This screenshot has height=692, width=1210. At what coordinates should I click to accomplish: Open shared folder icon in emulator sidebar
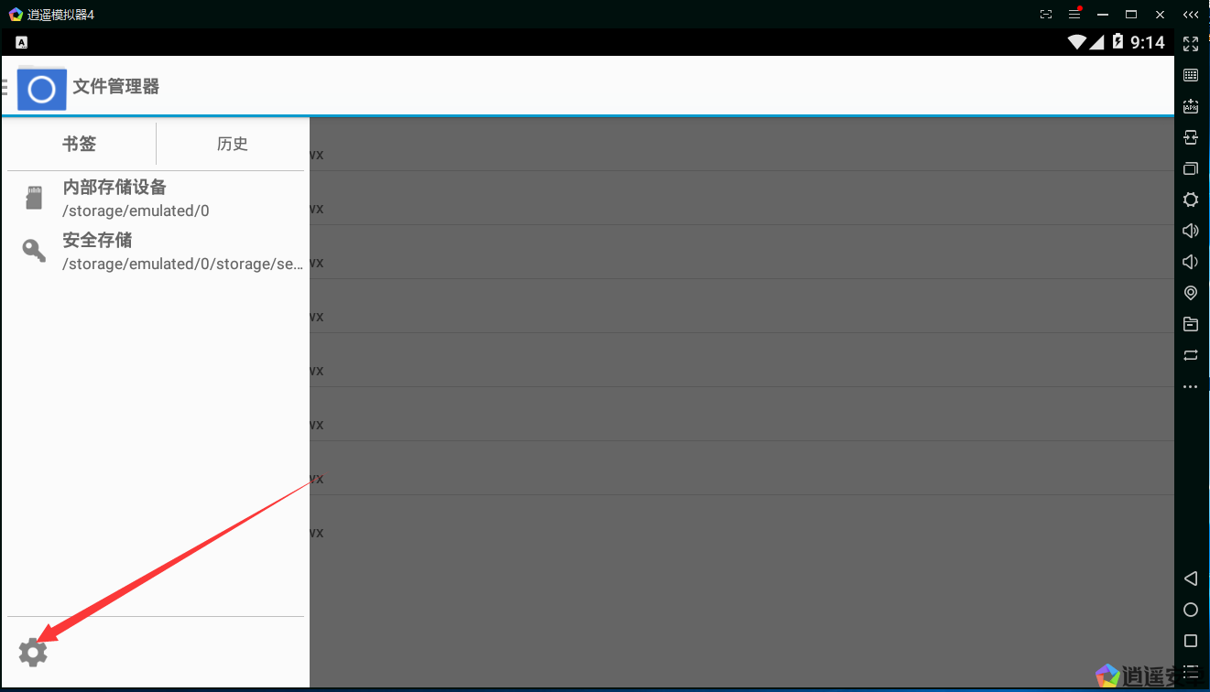[1191, 324]
